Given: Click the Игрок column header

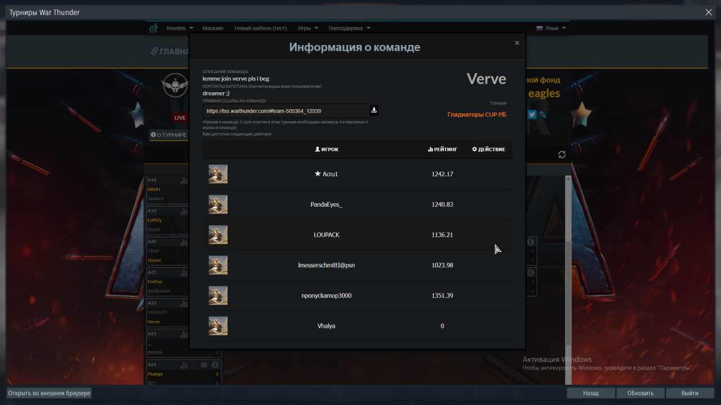Looking at the screenshot, I should 327,149.
